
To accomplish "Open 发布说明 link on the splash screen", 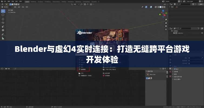I will pyautogui.click(x=106, y=73).
